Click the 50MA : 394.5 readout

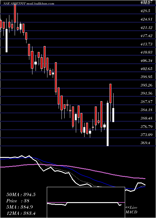[21, 195]
